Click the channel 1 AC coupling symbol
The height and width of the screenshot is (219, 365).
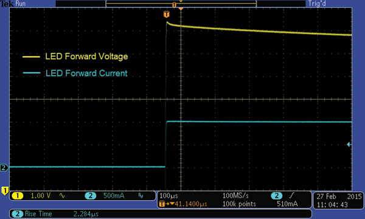pyautogui.click(x=62, y=195)
